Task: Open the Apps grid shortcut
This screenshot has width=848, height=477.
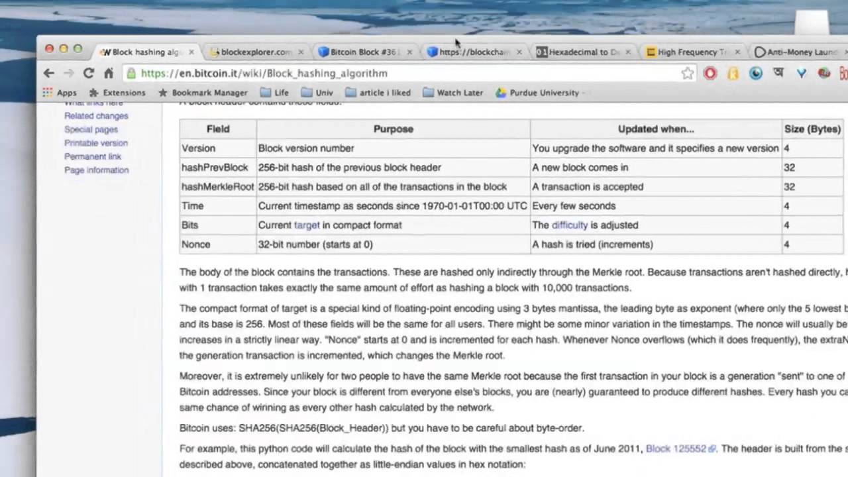Action: pyautogui.click(x=60, y=93)
